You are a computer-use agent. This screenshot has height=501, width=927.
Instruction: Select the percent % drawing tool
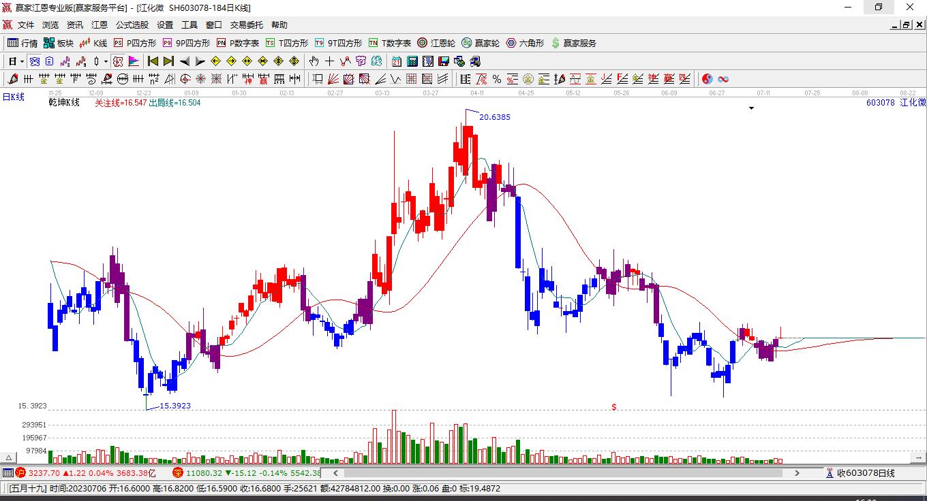tap(497, 79)
